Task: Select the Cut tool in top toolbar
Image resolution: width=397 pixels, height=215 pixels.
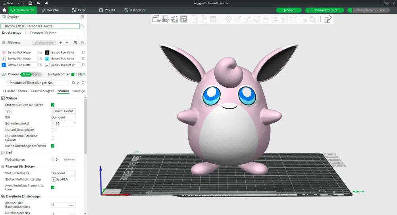Action: [x=266, y=19]
